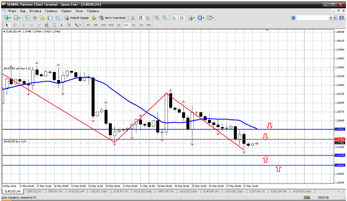Draw a horizontal line
This screenshot has height=201, width=347.
[31, 25]
